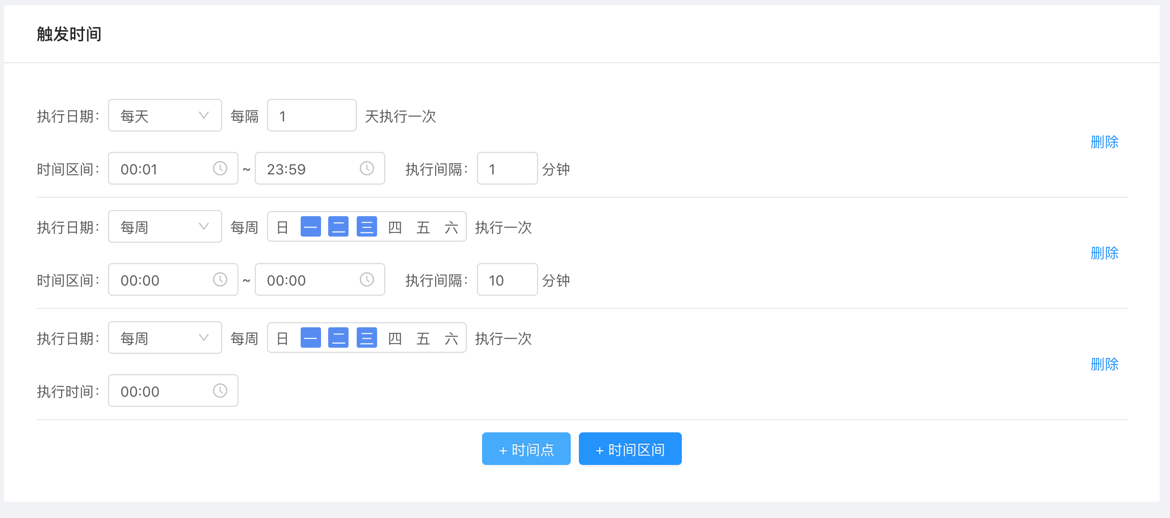
Task: Click clock icon in second section's end time field
Action: (x=366, y=279)
